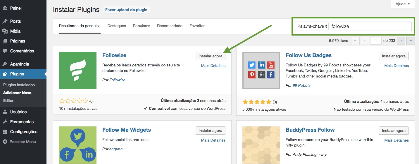Viewport: 419px width, 164px height.
Task: Click the Configurações settings icon
Action: 5,132
